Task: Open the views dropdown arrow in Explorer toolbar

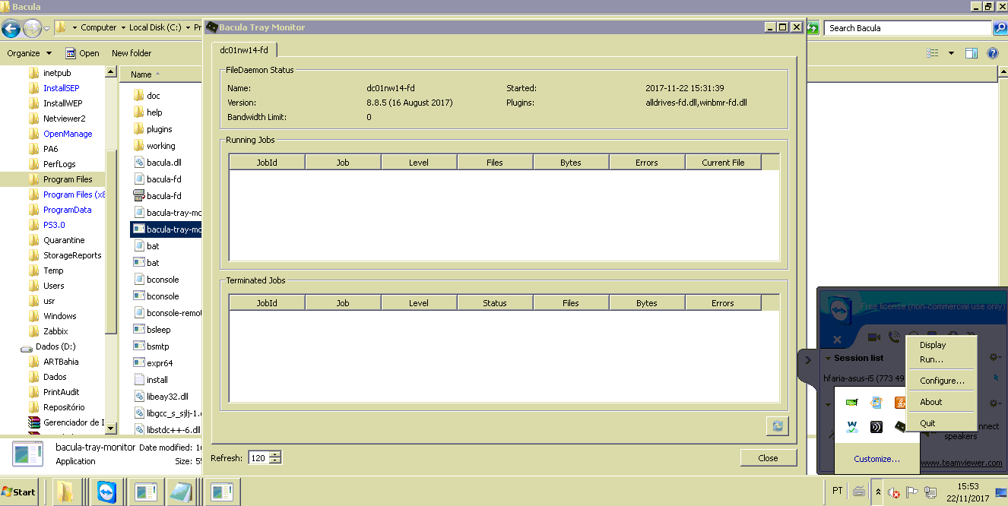Action: pos(951,53)
